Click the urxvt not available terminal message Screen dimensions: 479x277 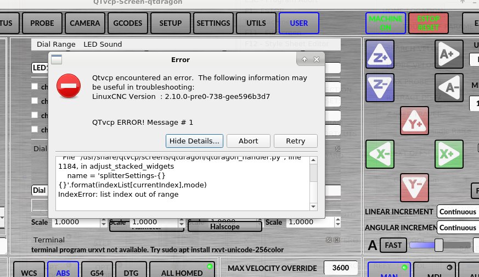pyautogui.click(x=157, y=250)
